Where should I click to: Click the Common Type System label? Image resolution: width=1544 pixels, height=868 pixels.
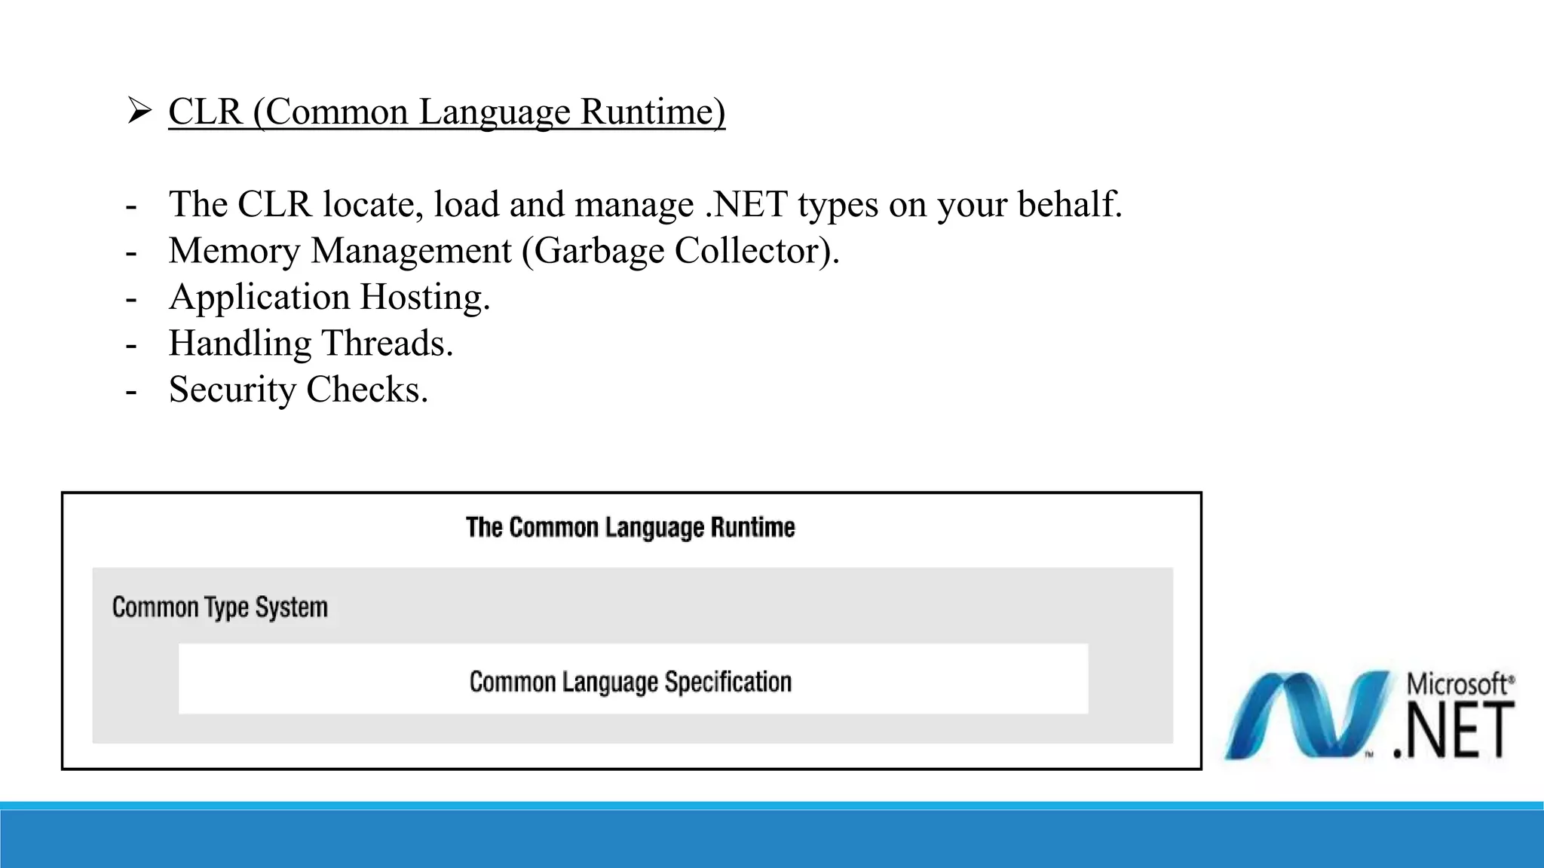coord(220,607)
